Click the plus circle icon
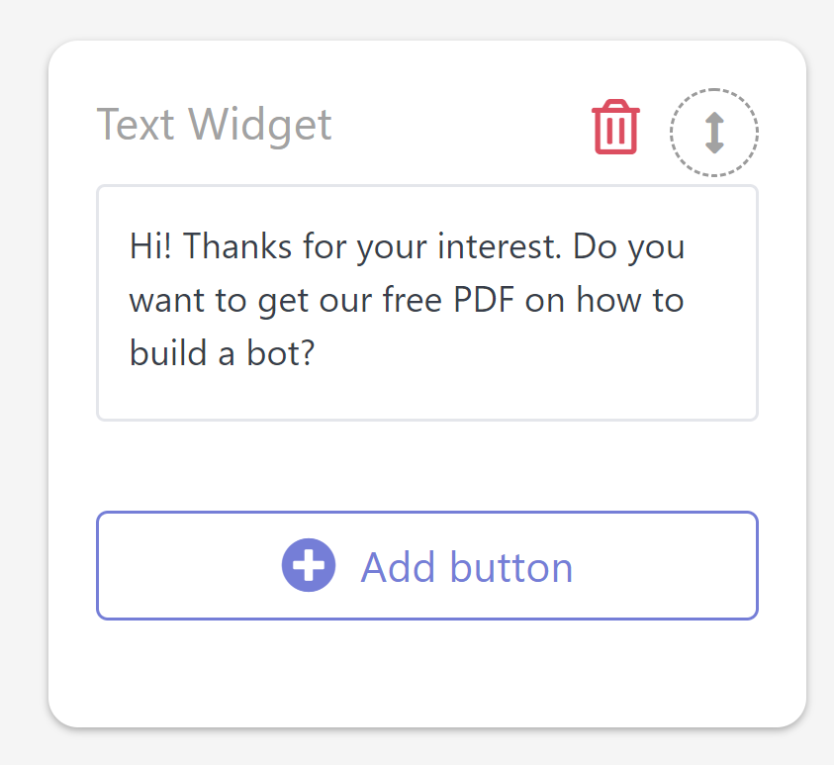Screen dimensions: 834x765 pyautogui.click(x=309, y=565)
